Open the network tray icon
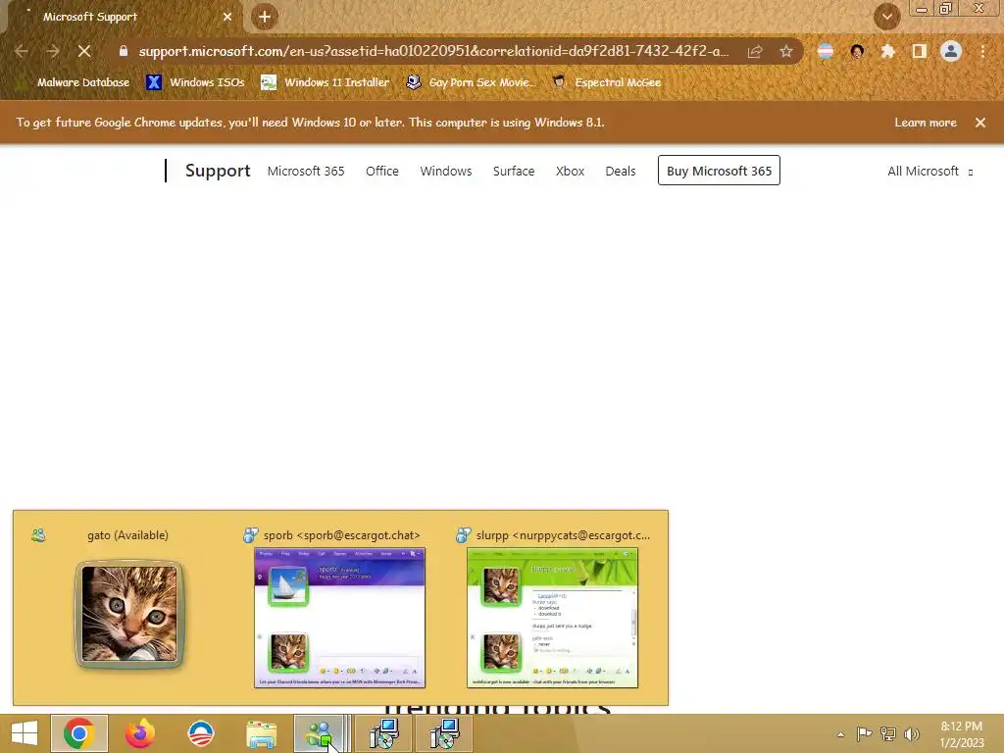 (x=888, y=734)
